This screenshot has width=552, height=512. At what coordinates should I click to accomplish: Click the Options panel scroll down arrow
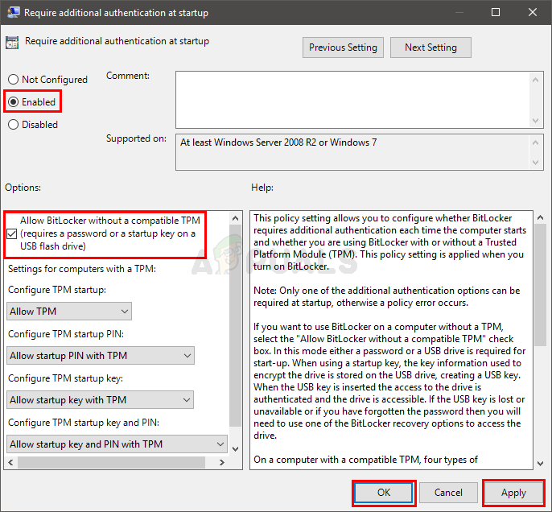tap(236, 449)
